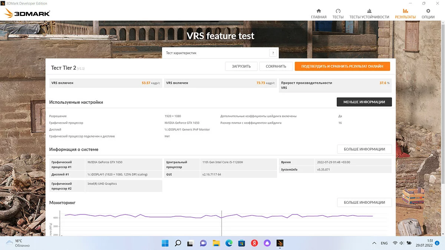Click the purple frequency line in monitoring chart
Viewport: 445px width, 250px height.
[219, 216]
